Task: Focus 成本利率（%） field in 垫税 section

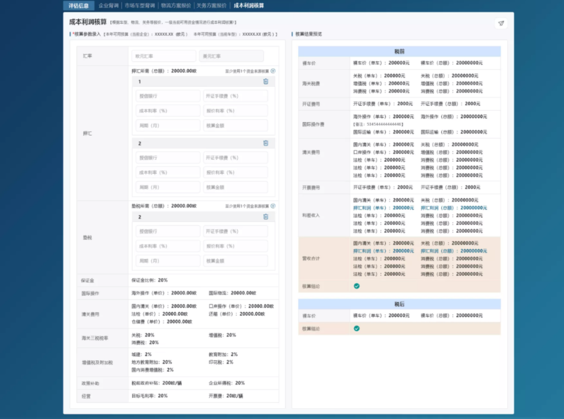Action: pyautogui.click(x=168, y=246)
